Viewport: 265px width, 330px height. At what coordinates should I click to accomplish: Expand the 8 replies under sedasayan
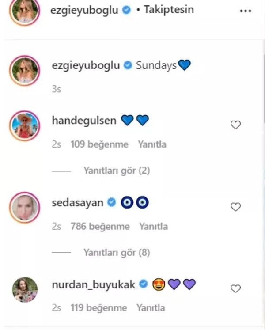117,253
